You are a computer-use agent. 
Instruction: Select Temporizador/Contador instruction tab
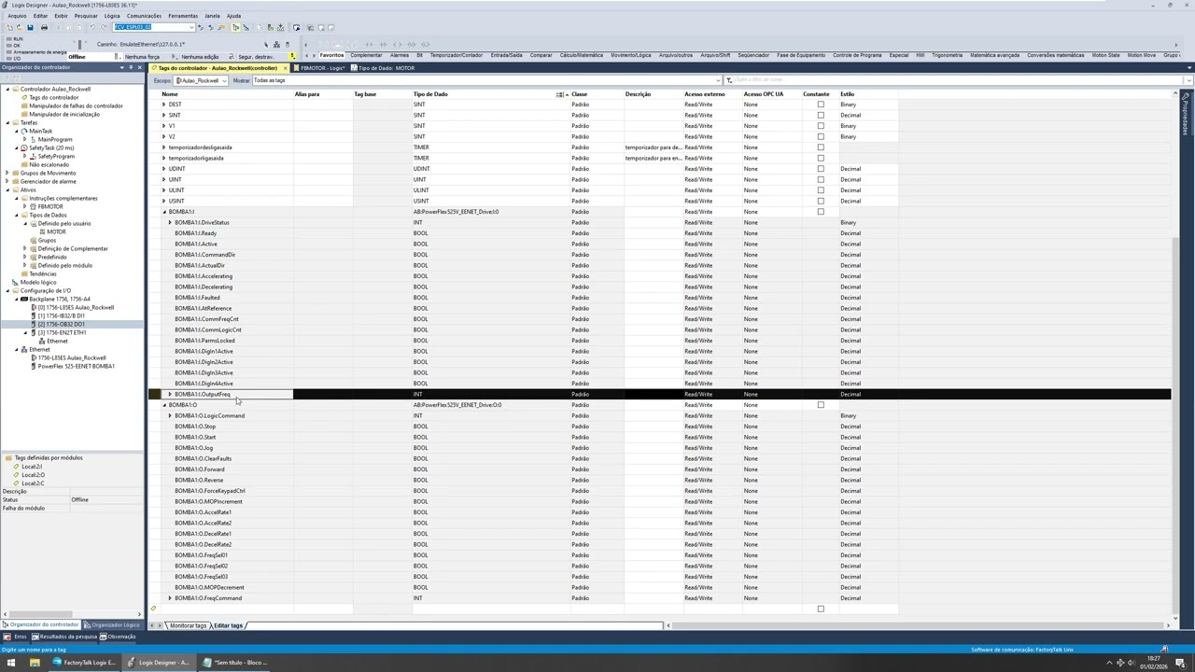click(457, 55)
